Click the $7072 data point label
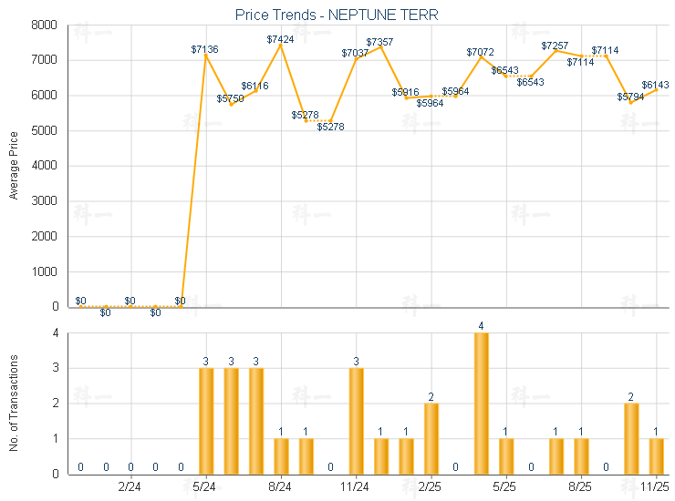The width and height of the screenshot is (675, 501). point(481,52)
